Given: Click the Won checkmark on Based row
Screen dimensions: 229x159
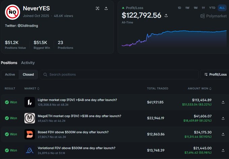Looking at the screenshot, I should (x=7, y=134).
